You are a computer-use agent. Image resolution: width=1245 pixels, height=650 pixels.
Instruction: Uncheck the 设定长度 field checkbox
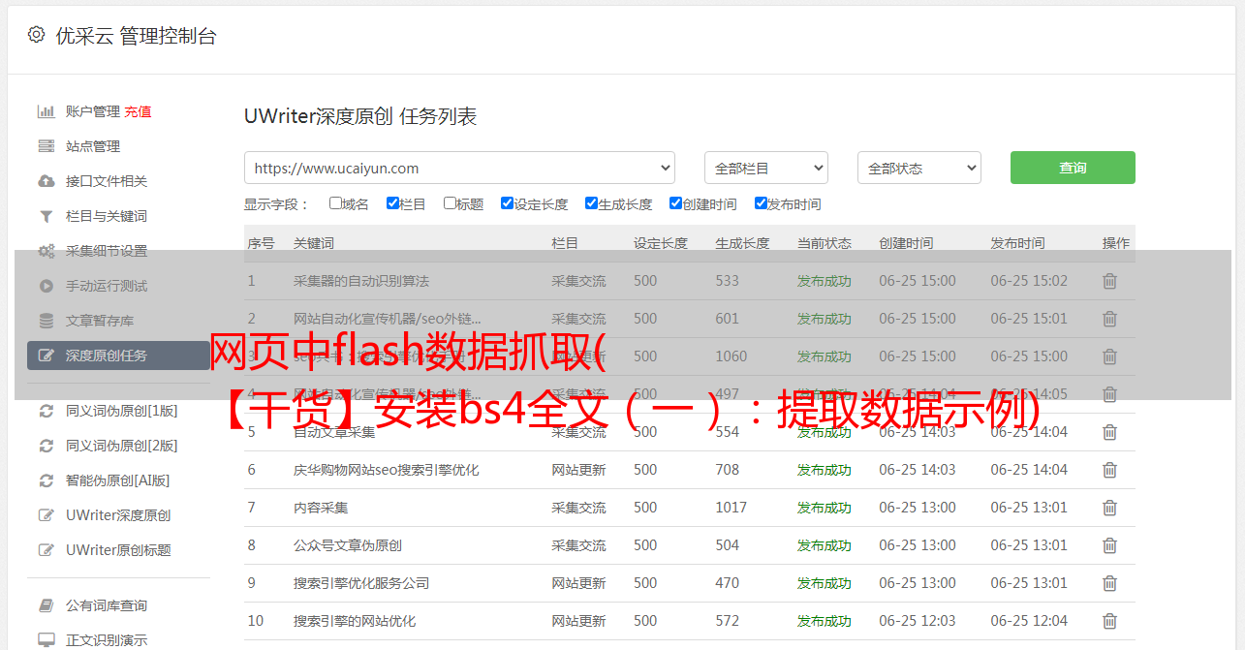point(507,203)
